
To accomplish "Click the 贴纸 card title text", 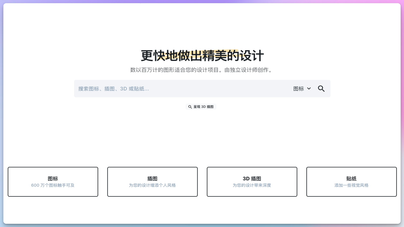I will pos(351,178).
